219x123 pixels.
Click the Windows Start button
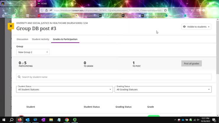pyautogui.click(x=4, y=120)
